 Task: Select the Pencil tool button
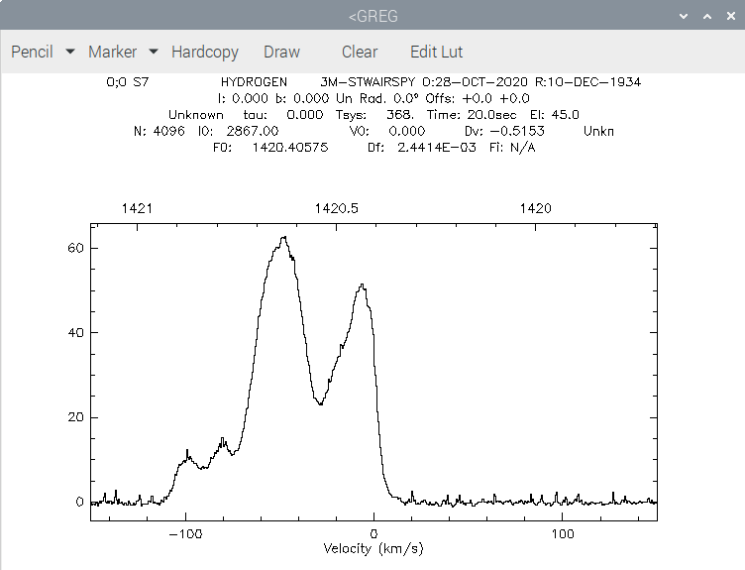point(32,52)
